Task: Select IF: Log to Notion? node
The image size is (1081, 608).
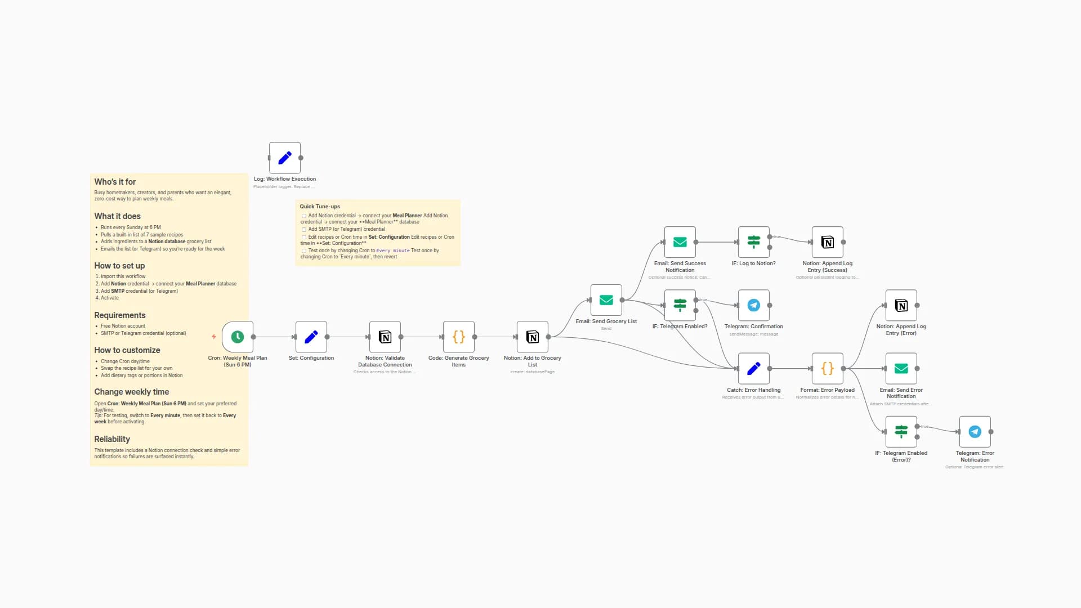Action: (x=753, y=242)
